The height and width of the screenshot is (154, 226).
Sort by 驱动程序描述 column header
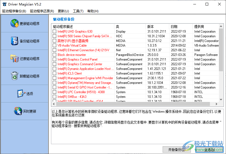(x=83, y=27)
